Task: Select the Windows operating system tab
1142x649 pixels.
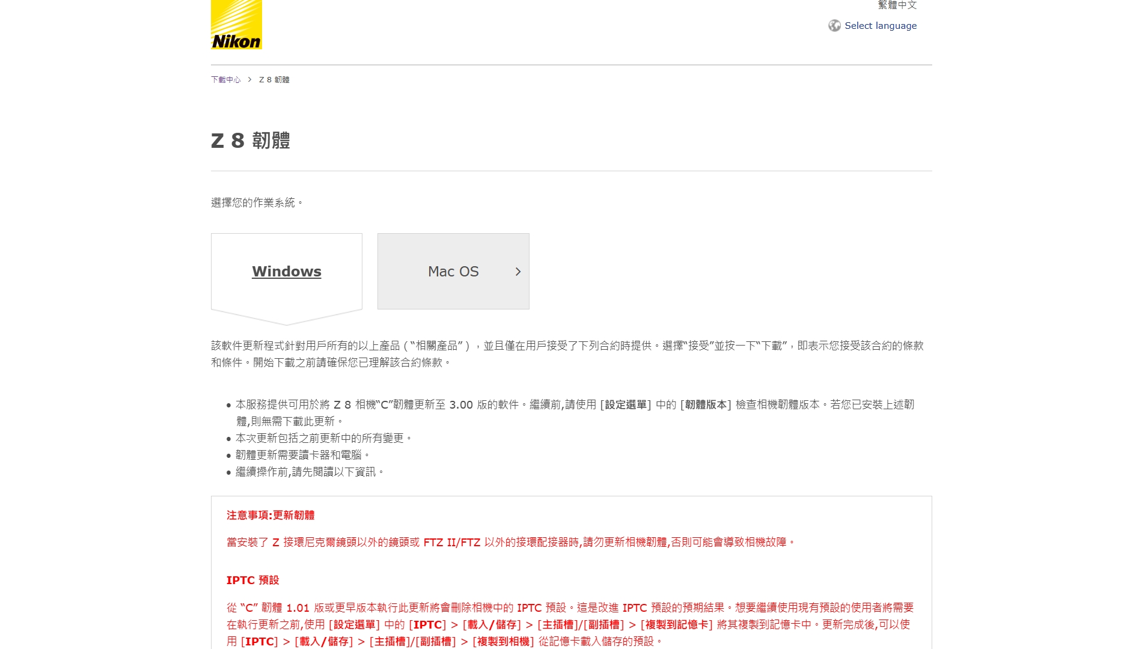Action: click(287, 272)
